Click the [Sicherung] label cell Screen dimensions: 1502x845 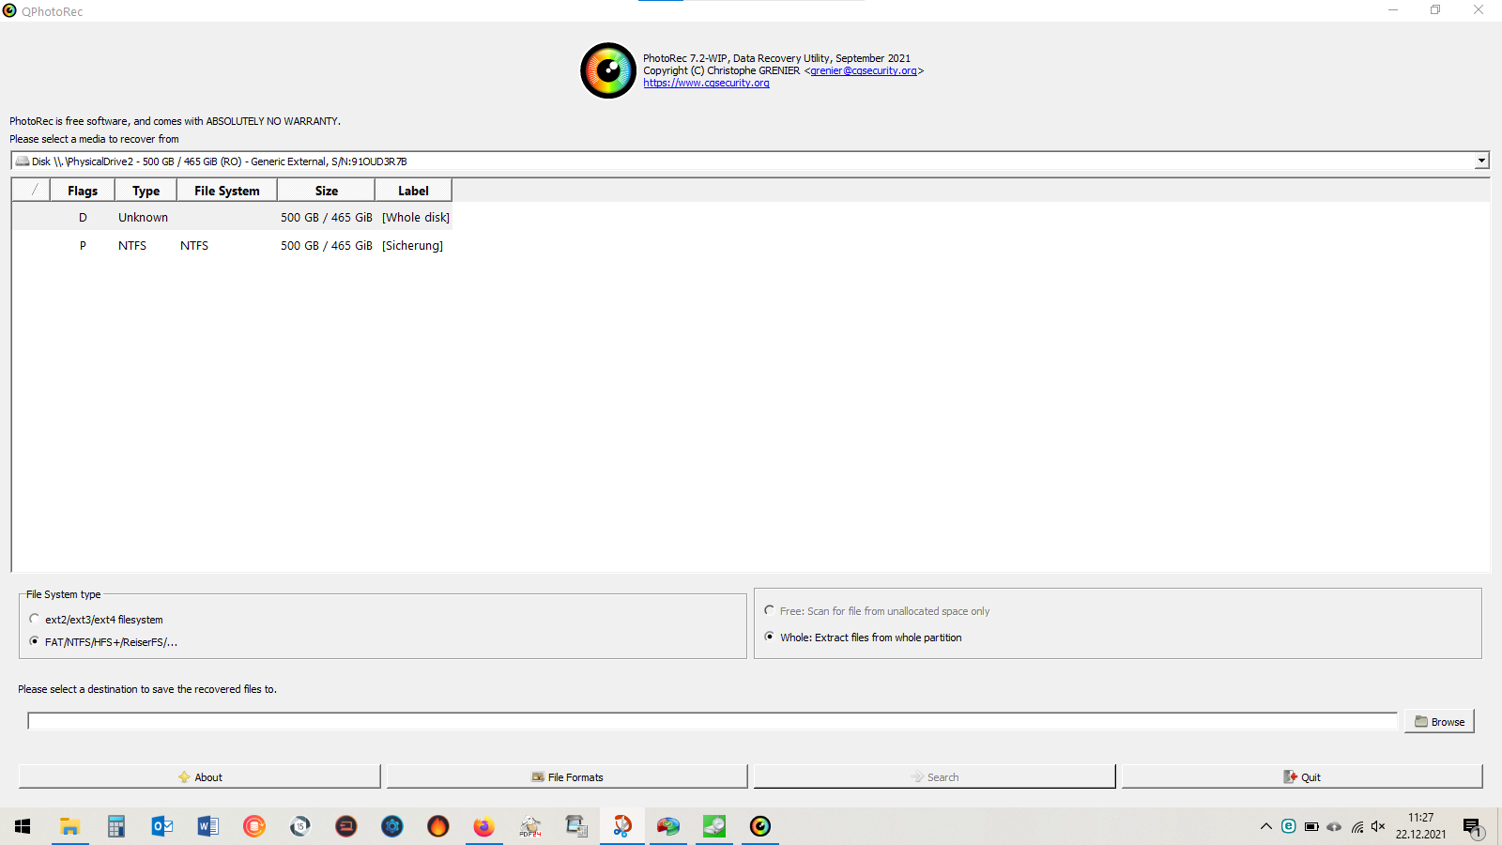point(412,245)
